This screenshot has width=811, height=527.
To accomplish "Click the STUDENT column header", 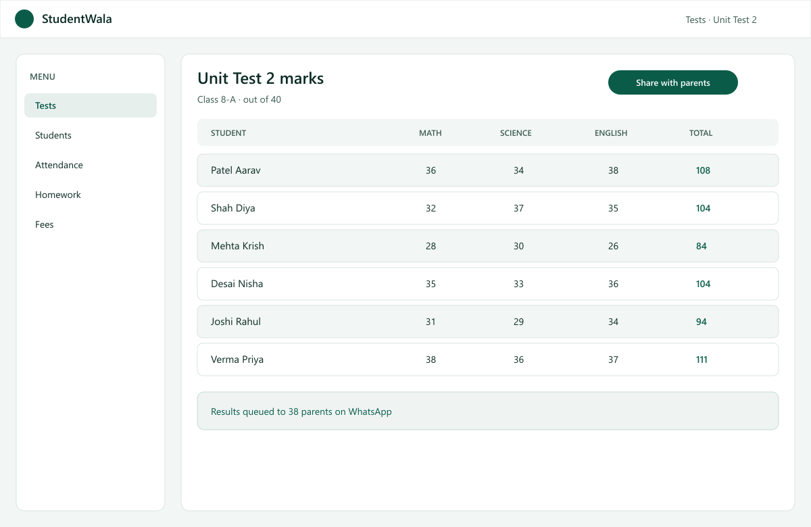I will (228, 133).
